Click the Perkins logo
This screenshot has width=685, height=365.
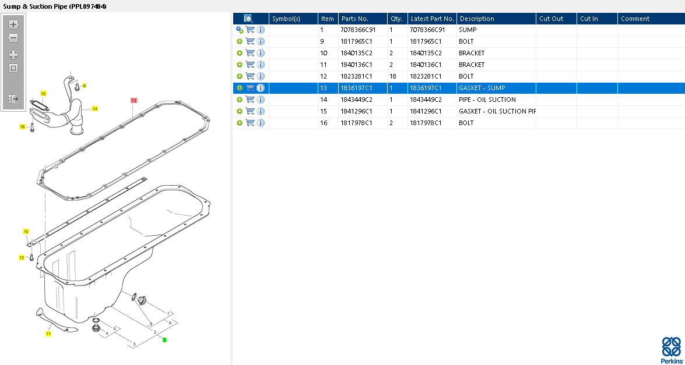pyautogui.click(x=672, y=349)
